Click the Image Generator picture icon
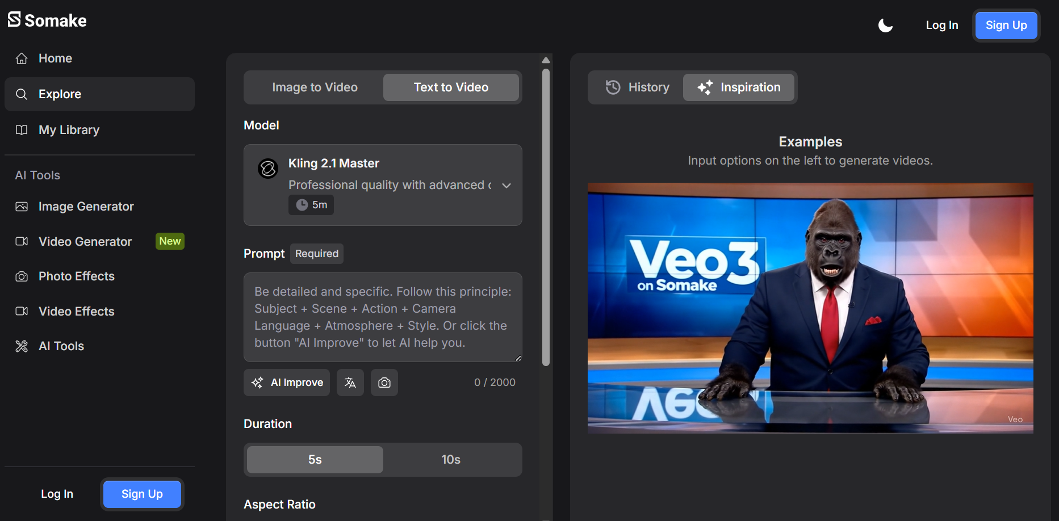The height and width of the screenshot is (521, 1059). pos(22,207)
